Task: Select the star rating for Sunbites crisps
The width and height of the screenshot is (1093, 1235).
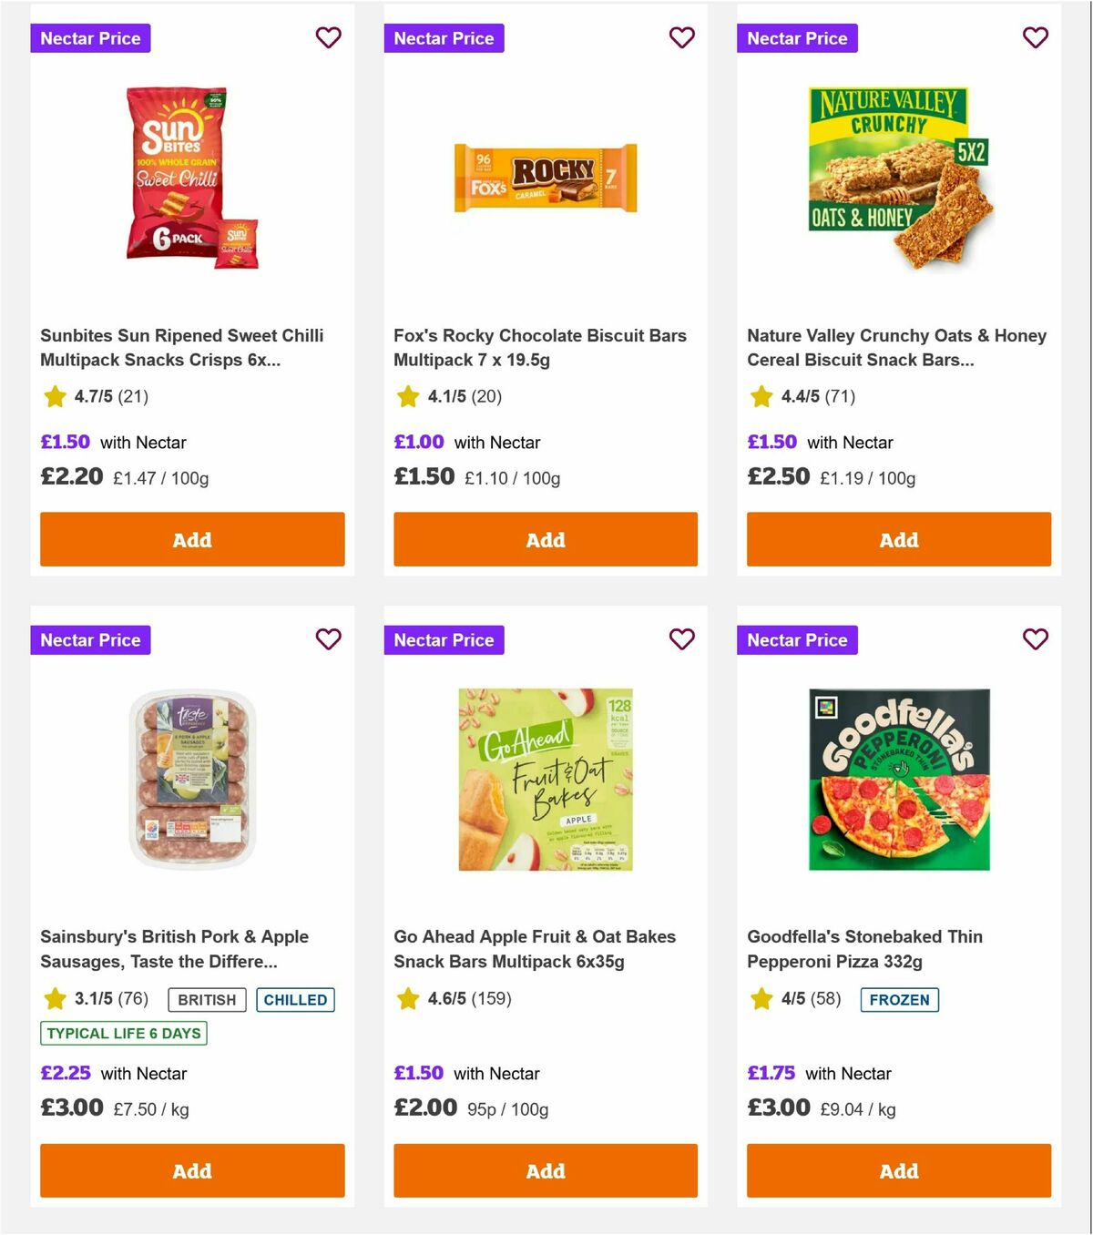Action: 53,396
